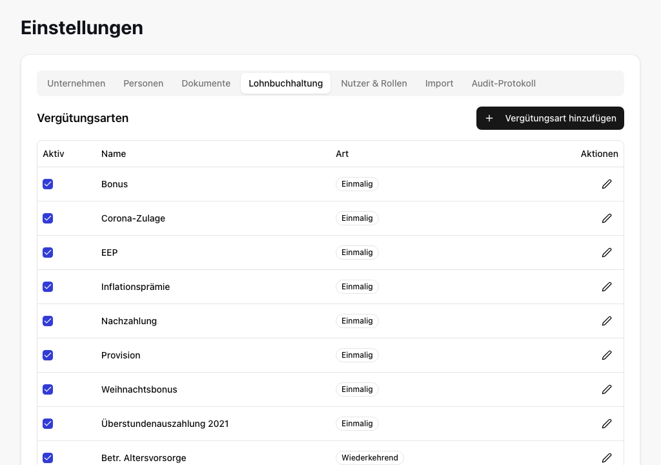Edit the Provision row

pos(607,355)
